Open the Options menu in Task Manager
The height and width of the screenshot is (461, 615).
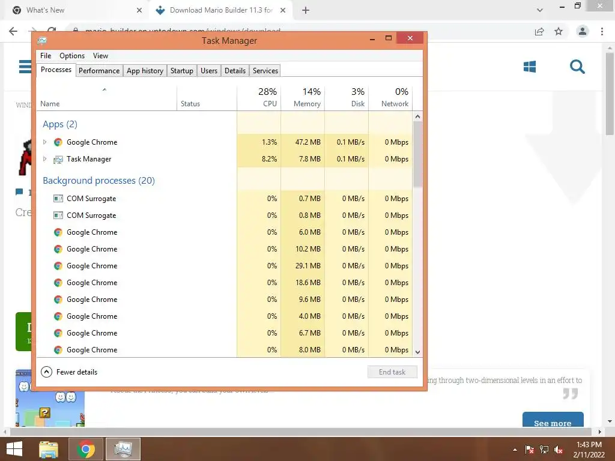pyautogui.click(x=72, y=56)
